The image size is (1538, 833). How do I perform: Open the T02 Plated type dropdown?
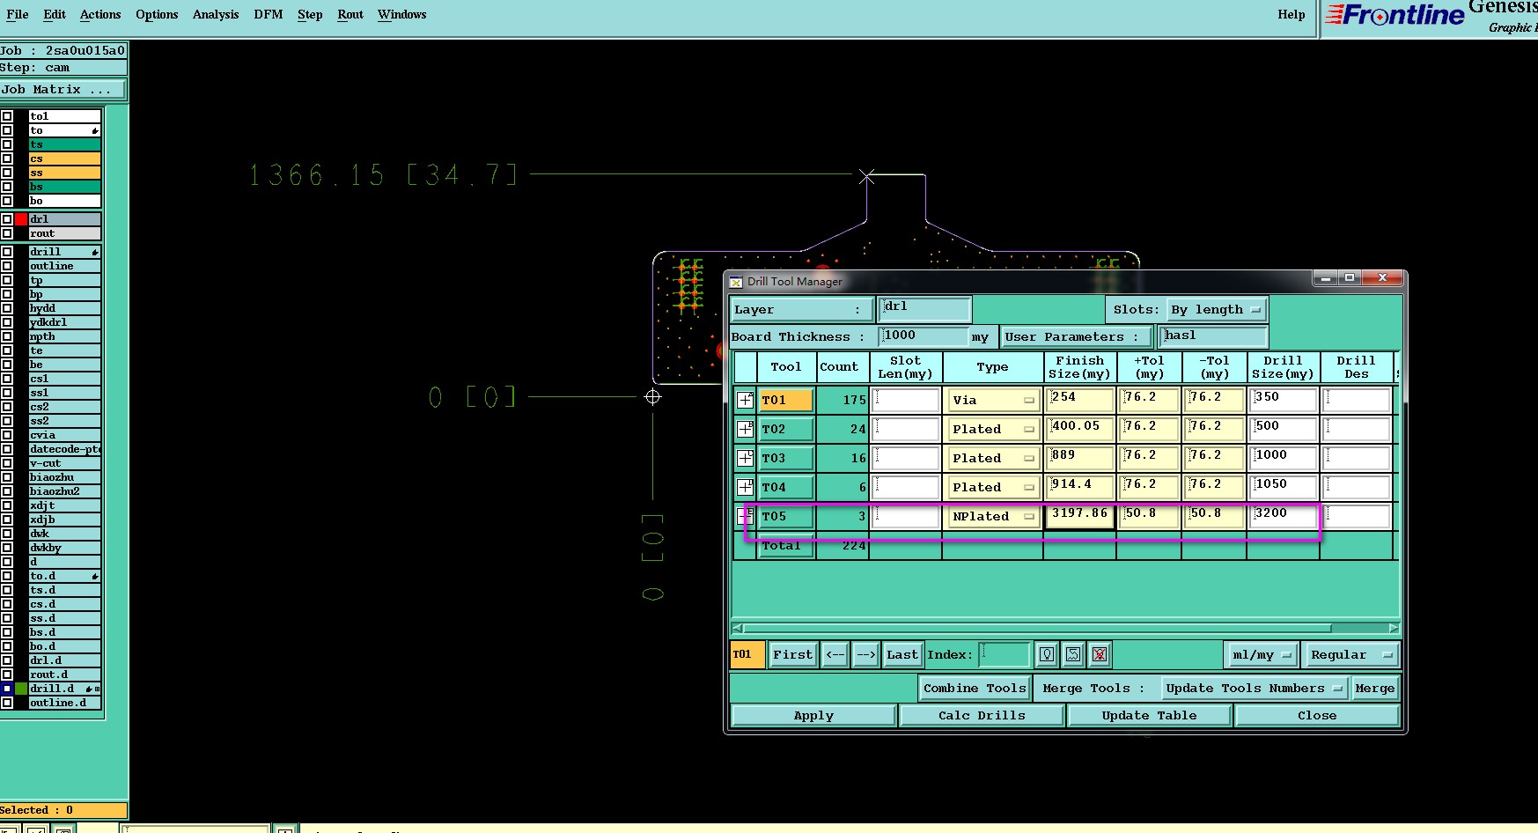tap(993, 429)
